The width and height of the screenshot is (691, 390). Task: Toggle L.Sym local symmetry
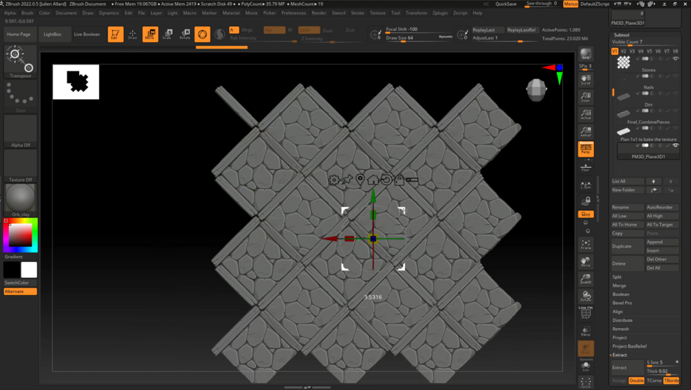(x=586, y=185)
